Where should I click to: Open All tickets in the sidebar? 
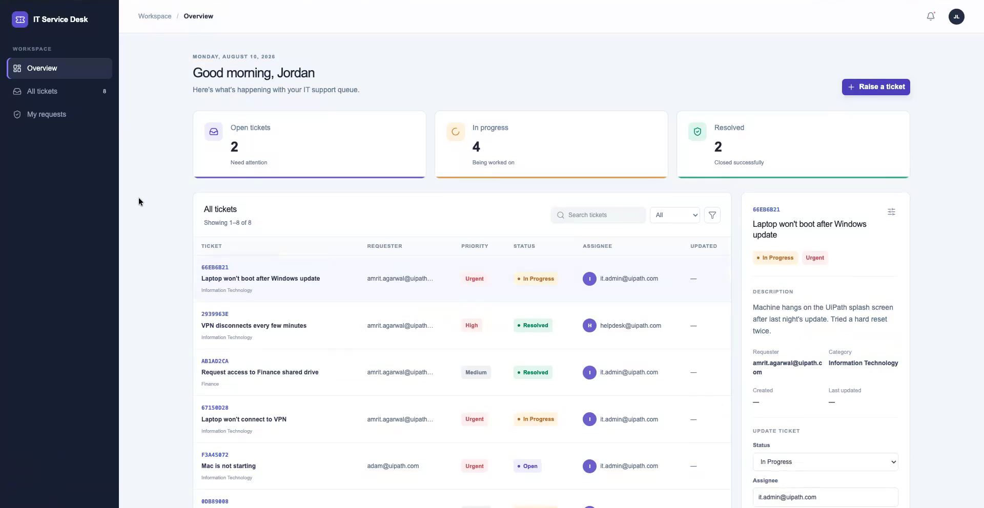point(59,91)
